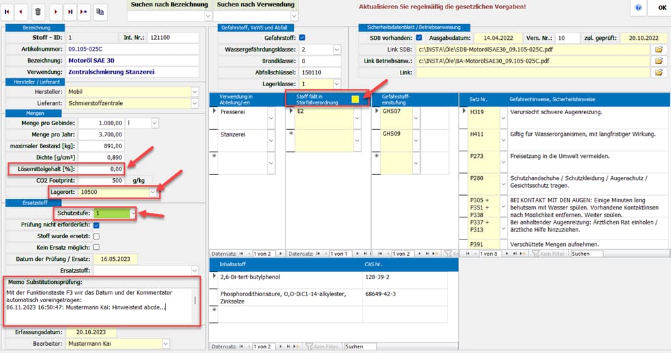The height and width of the screenshot is (353, 671).
Task: Open the blue help icon
Action: pos(638,7)
